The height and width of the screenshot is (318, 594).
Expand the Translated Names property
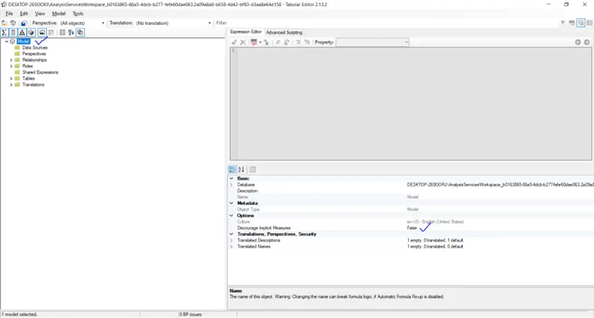click(x=231, y=246)
